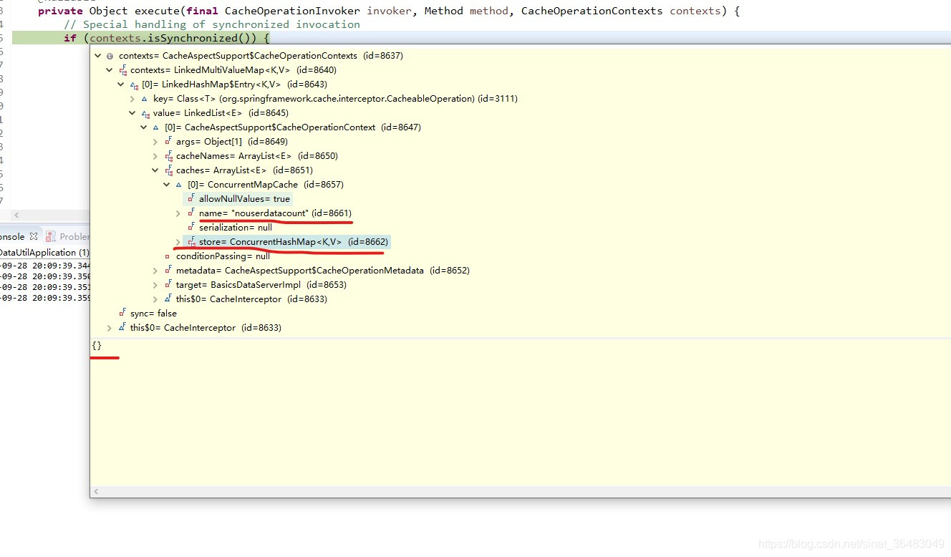The image size is (951, 557).
Task: Click field icon of sync= false
Action: point(122,313)
